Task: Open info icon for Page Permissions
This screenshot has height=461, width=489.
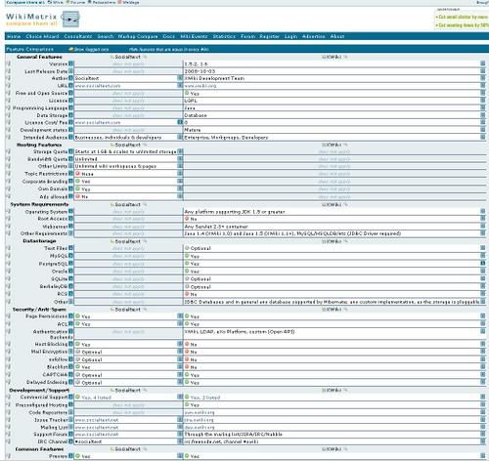Action: (70, 316)
